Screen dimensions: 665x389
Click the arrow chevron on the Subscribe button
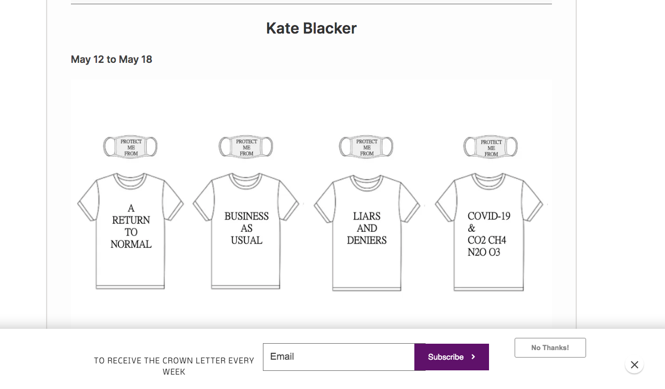click(473, 357)
